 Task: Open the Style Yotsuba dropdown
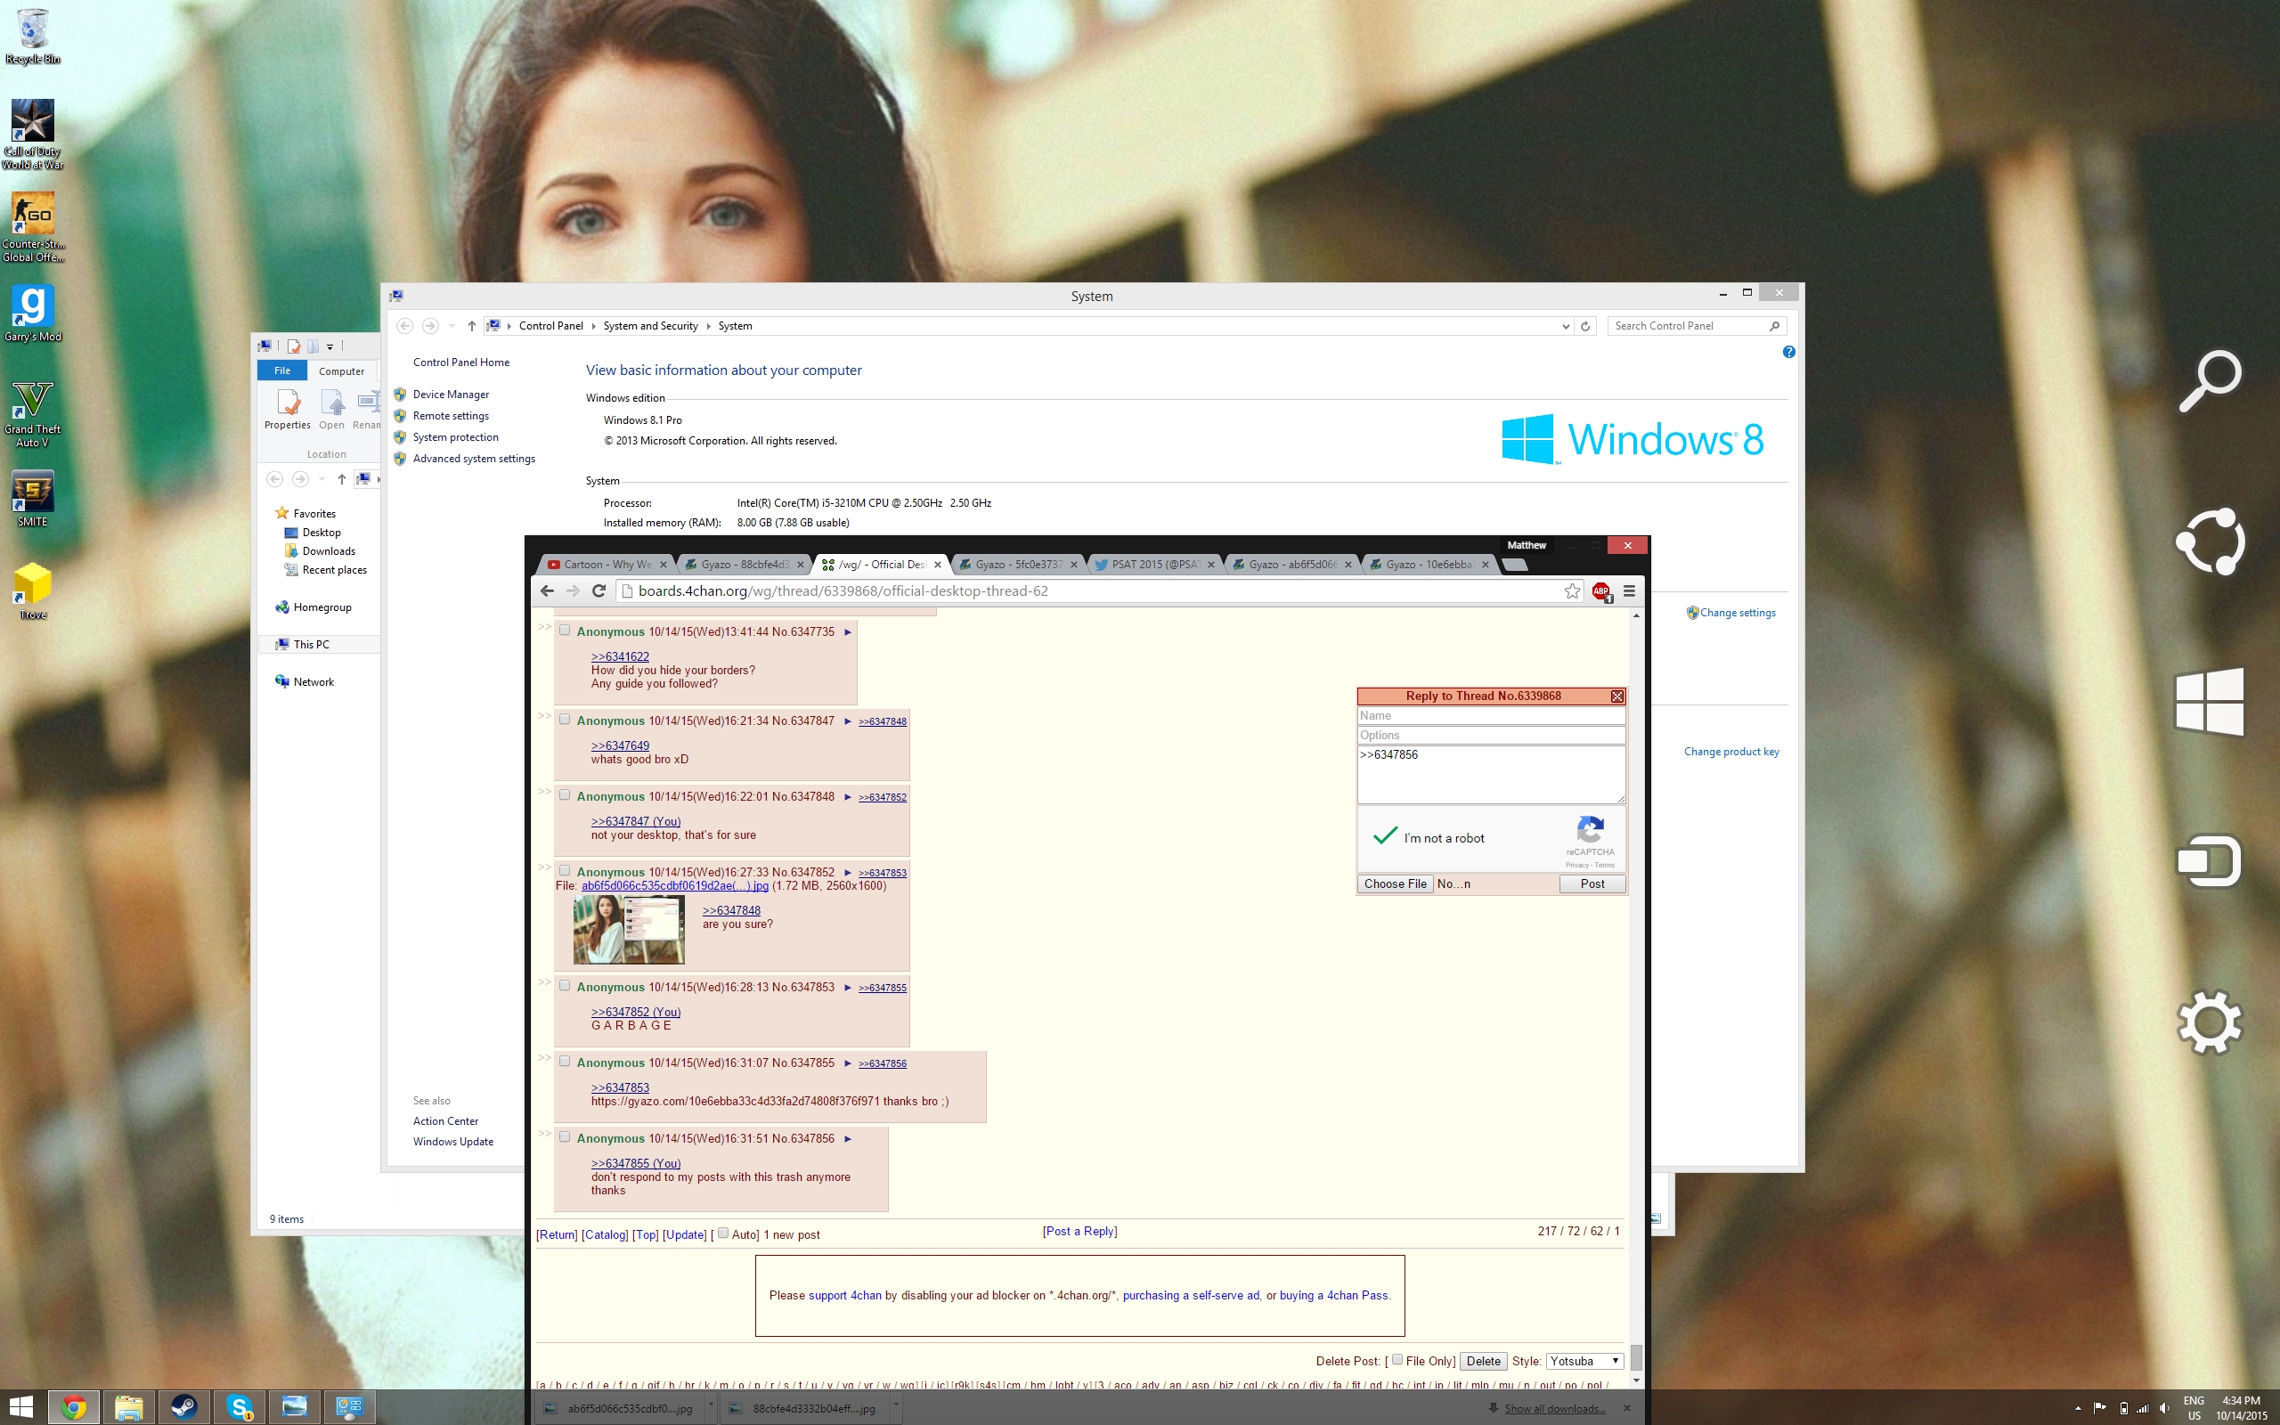click(x=1584, y=1361)
